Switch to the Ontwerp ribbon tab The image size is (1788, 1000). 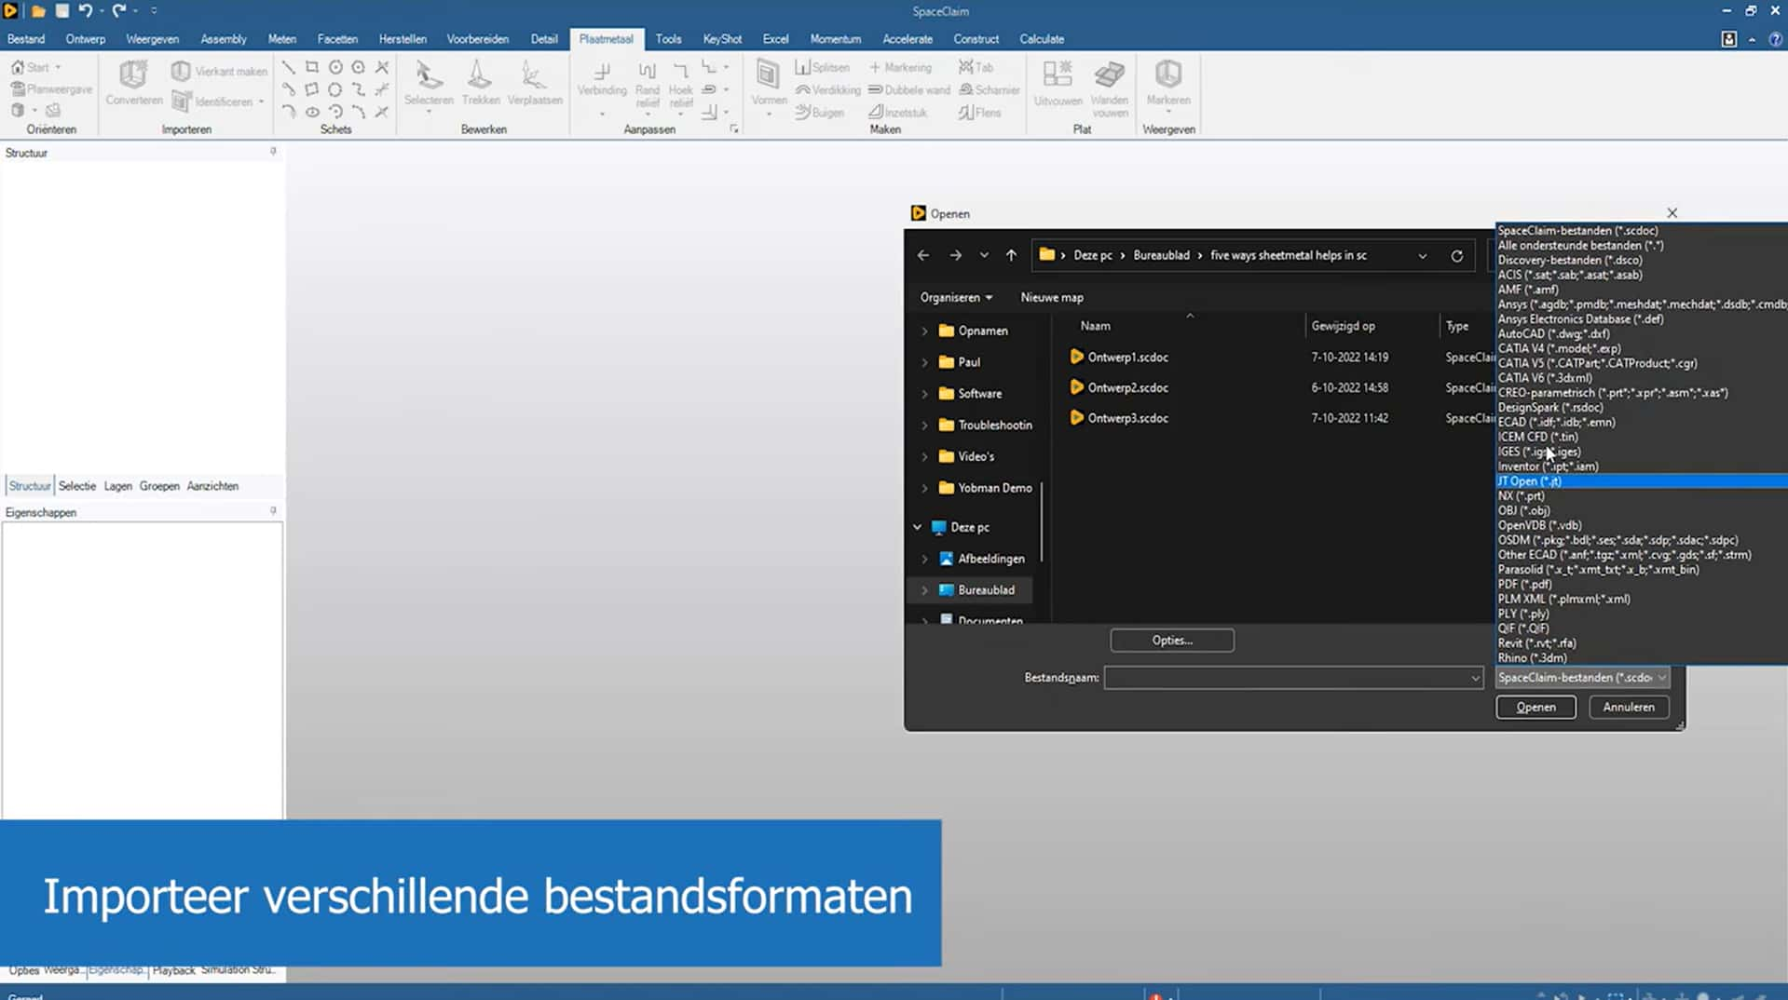coord(86,39)
